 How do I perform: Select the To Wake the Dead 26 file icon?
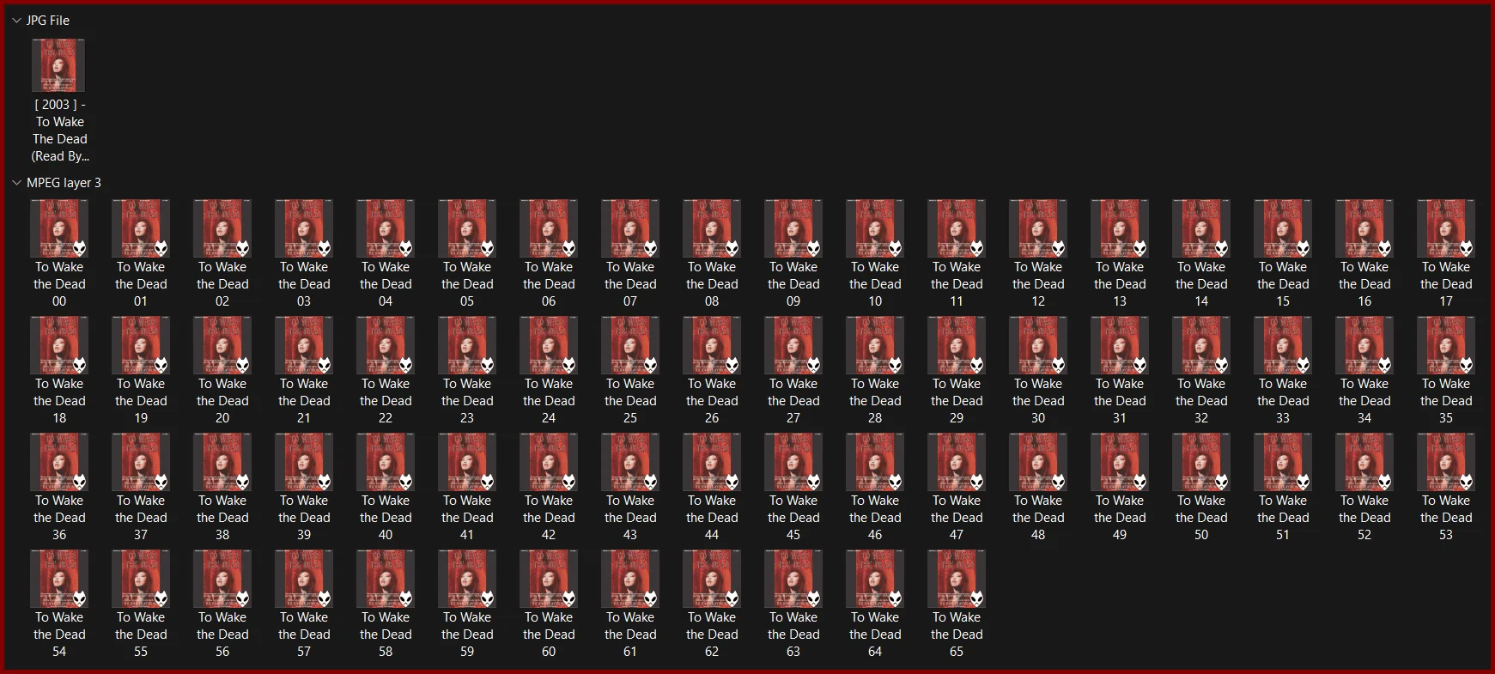point(712,345)
